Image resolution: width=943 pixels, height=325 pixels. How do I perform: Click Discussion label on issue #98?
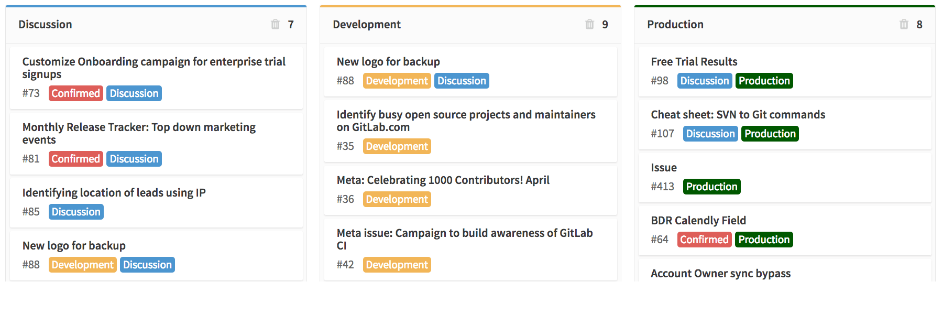coord(705,81)
